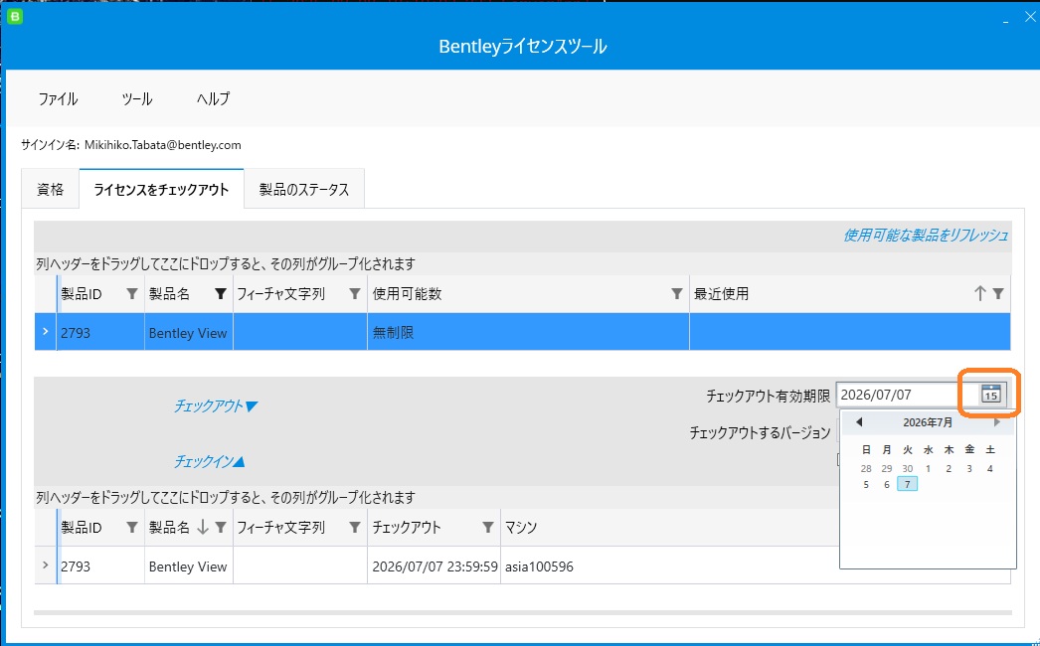Filter the 最近使用 column
The width and height of the screenshot is (1040, 646).
pos(998,294)
